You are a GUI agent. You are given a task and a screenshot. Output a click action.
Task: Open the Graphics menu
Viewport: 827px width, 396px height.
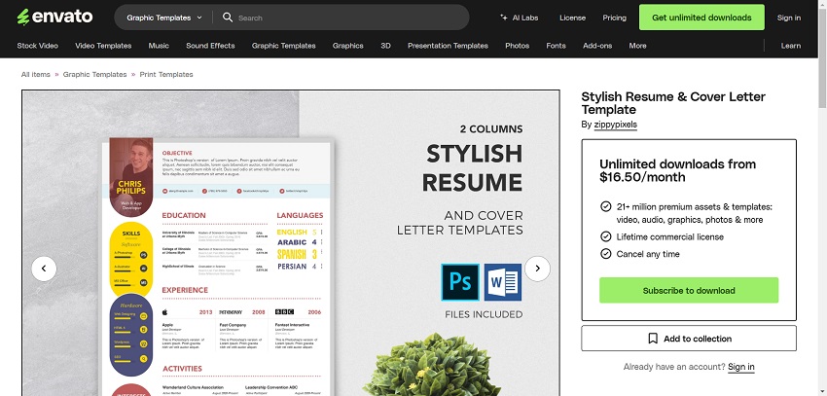tap(347, 46)
